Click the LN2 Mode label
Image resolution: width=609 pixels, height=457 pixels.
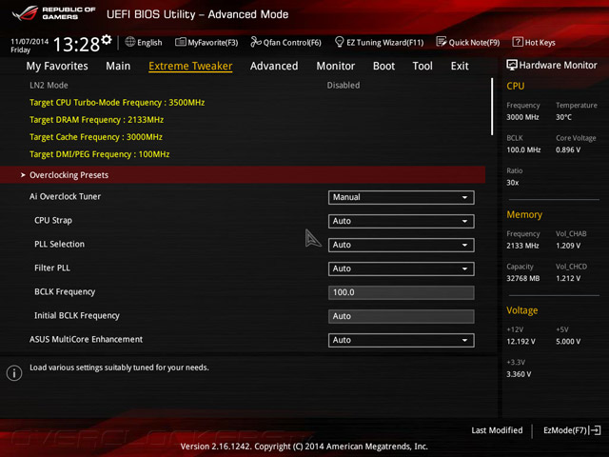49,85
